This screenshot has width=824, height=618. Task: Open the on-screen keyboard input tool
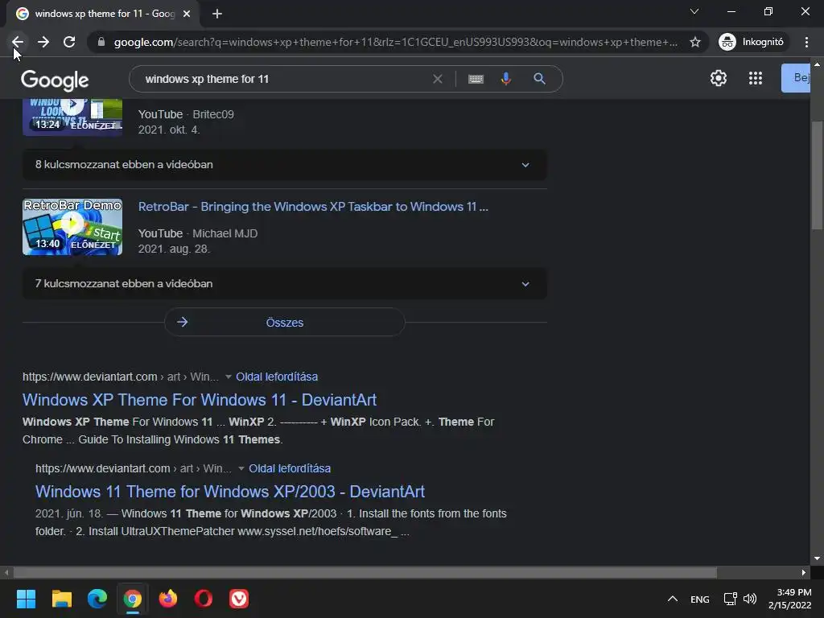(476, 79)
